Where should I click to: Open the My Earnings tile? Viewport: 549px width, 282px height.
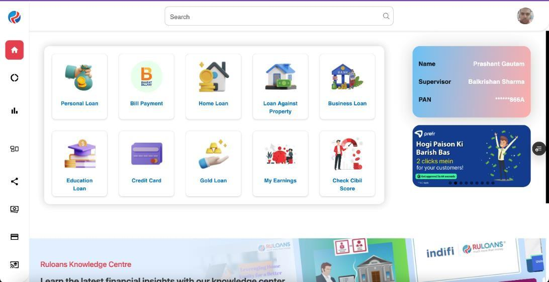280,164
